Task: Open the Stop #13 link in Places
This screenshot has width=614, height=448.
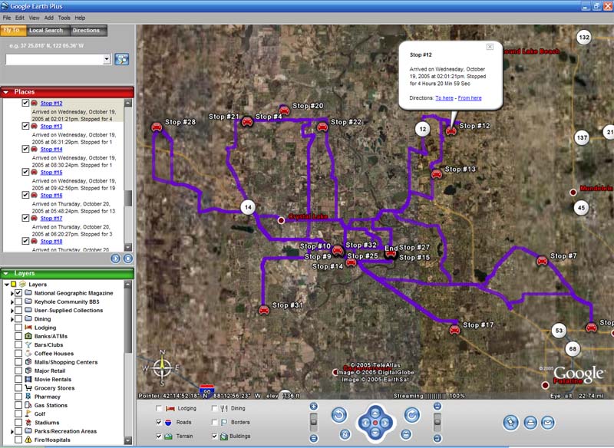Action: tap(51, 126)
